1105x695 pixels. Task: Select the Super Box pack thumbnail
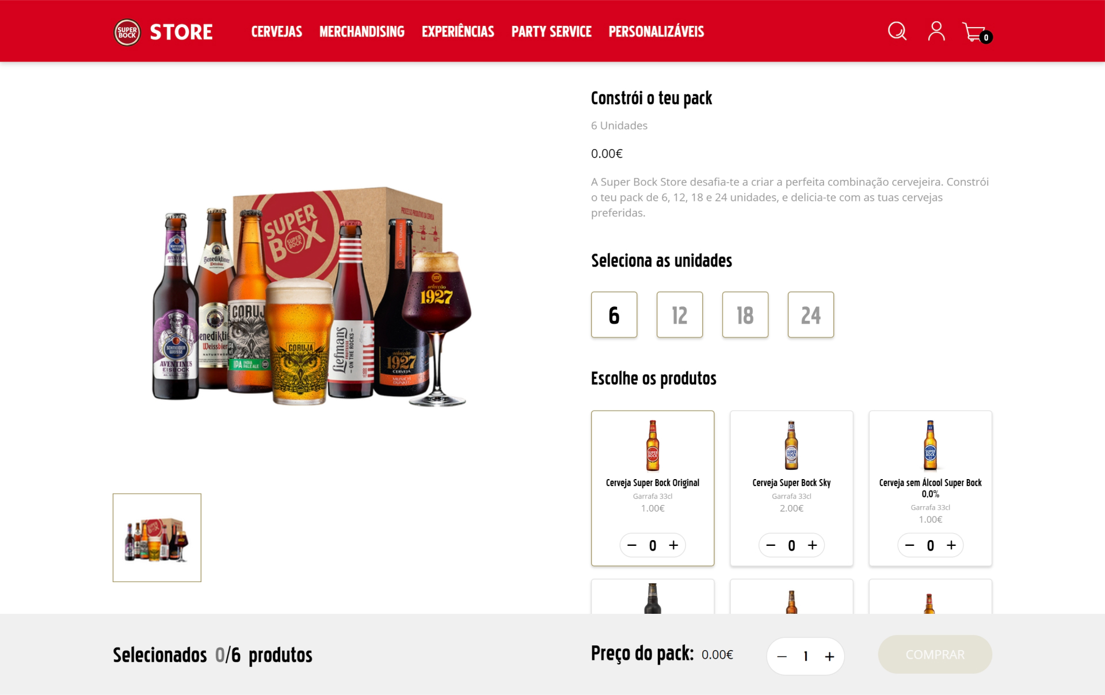tap(157, 538)
